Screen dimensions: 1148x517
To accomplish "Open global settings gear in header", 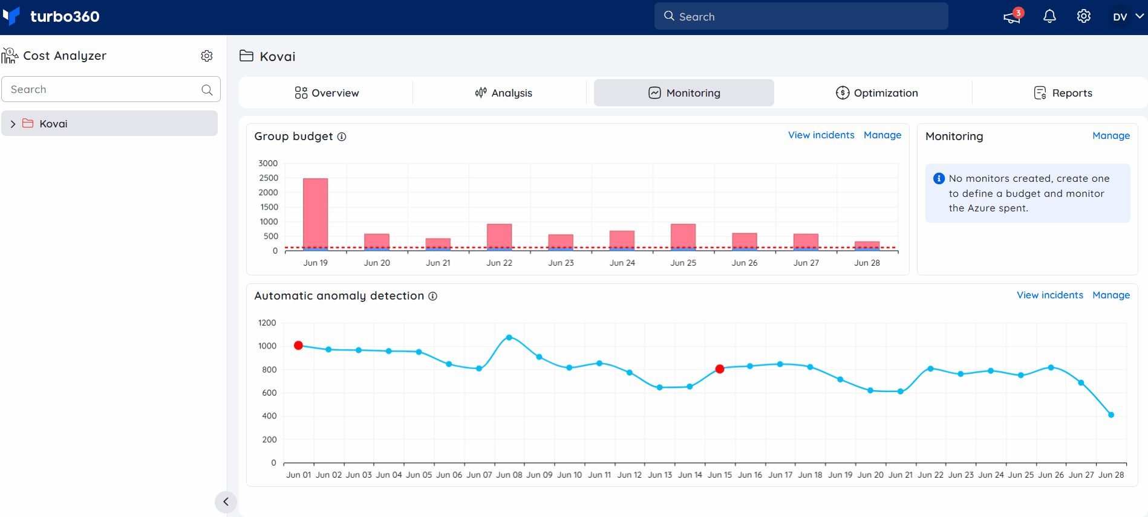I will [1084, 16].
